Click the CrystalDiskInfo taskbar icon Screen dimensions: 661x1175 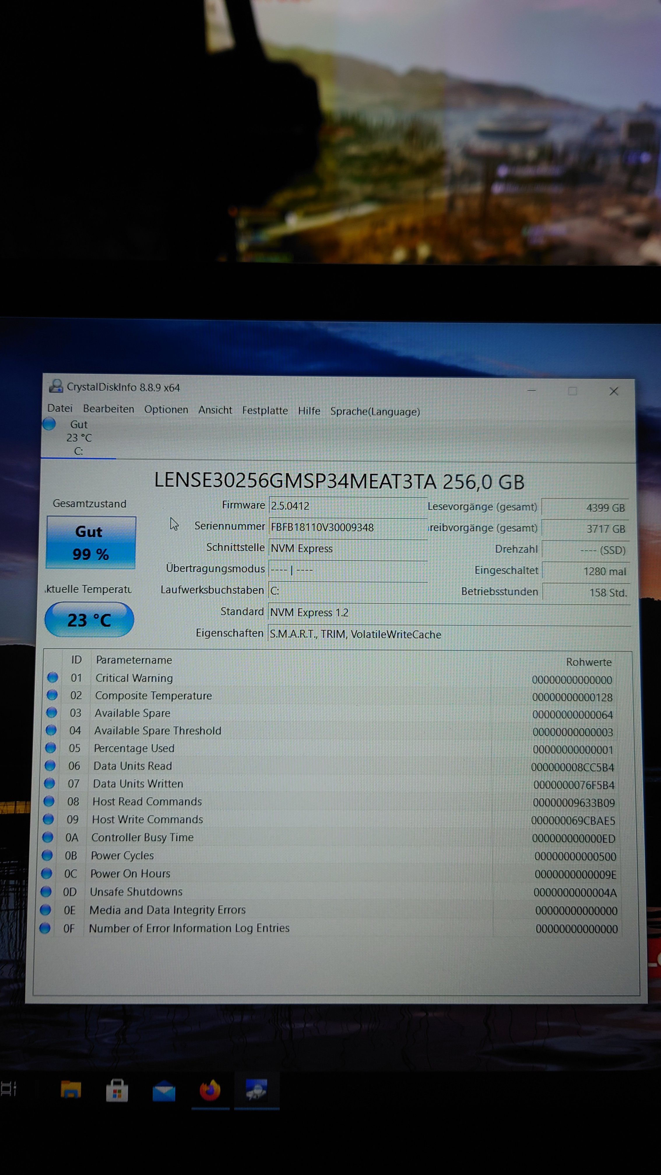tap(256, 1090)
